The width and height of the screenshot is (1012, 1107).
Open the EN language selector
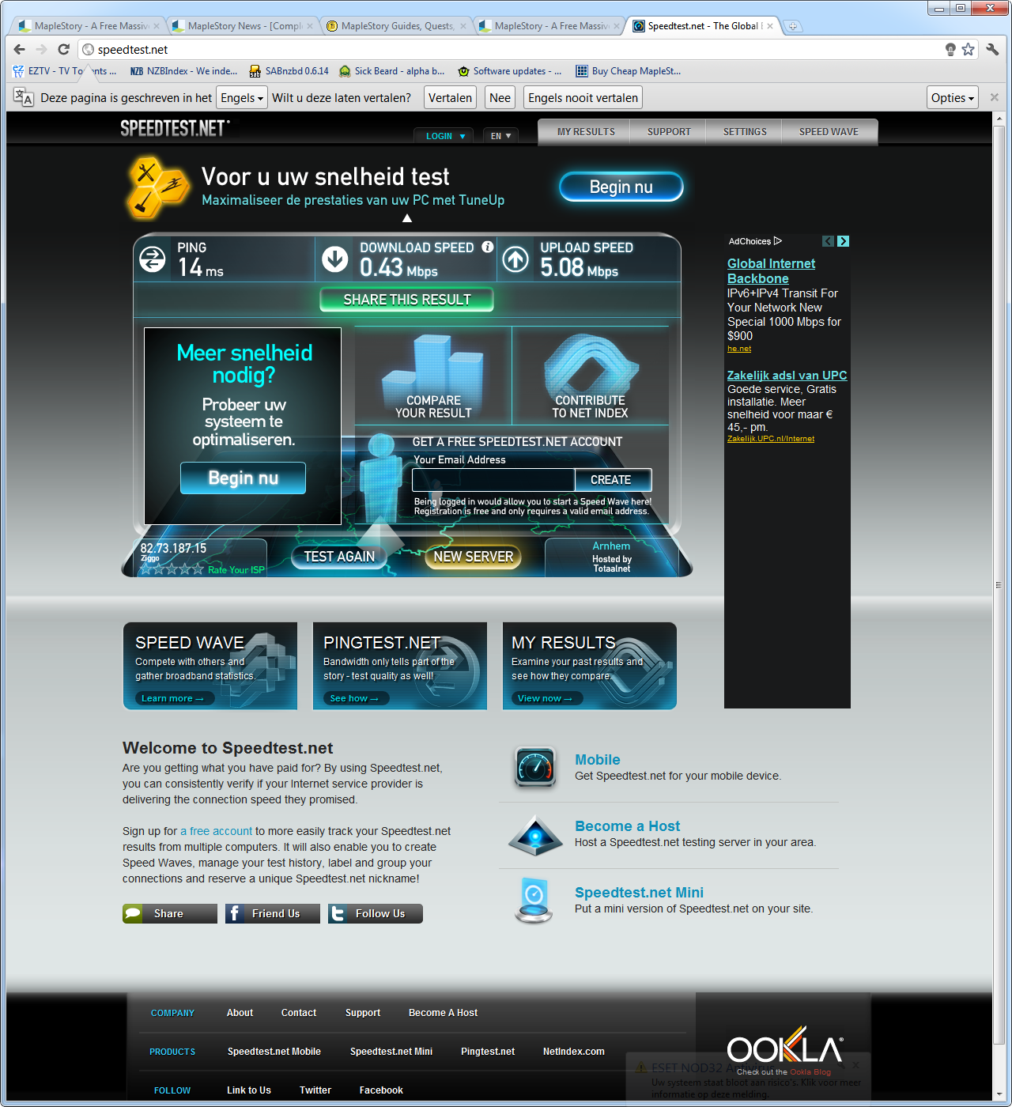(500, 136)
